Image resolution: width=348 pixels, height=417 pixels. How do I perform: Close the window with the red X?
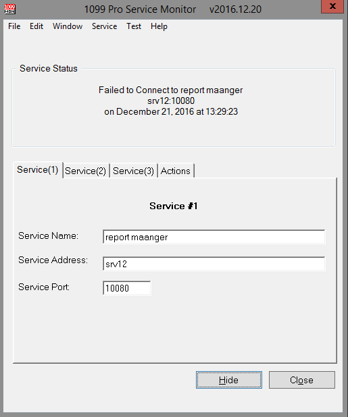(x=332, y=6)
